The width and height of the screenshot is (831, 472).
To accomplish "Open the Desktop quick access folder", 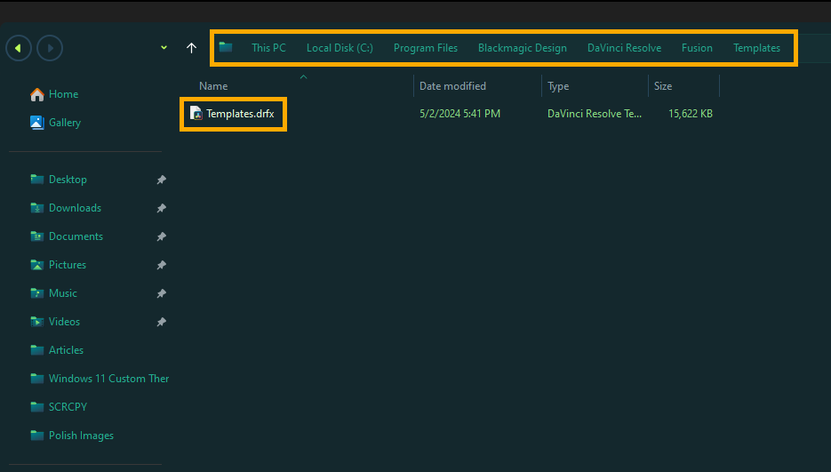I will 68,180.
